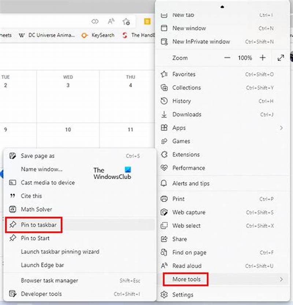
Task: Start Read aloud from the toolbar icon
Action: [x=111, y=21]
